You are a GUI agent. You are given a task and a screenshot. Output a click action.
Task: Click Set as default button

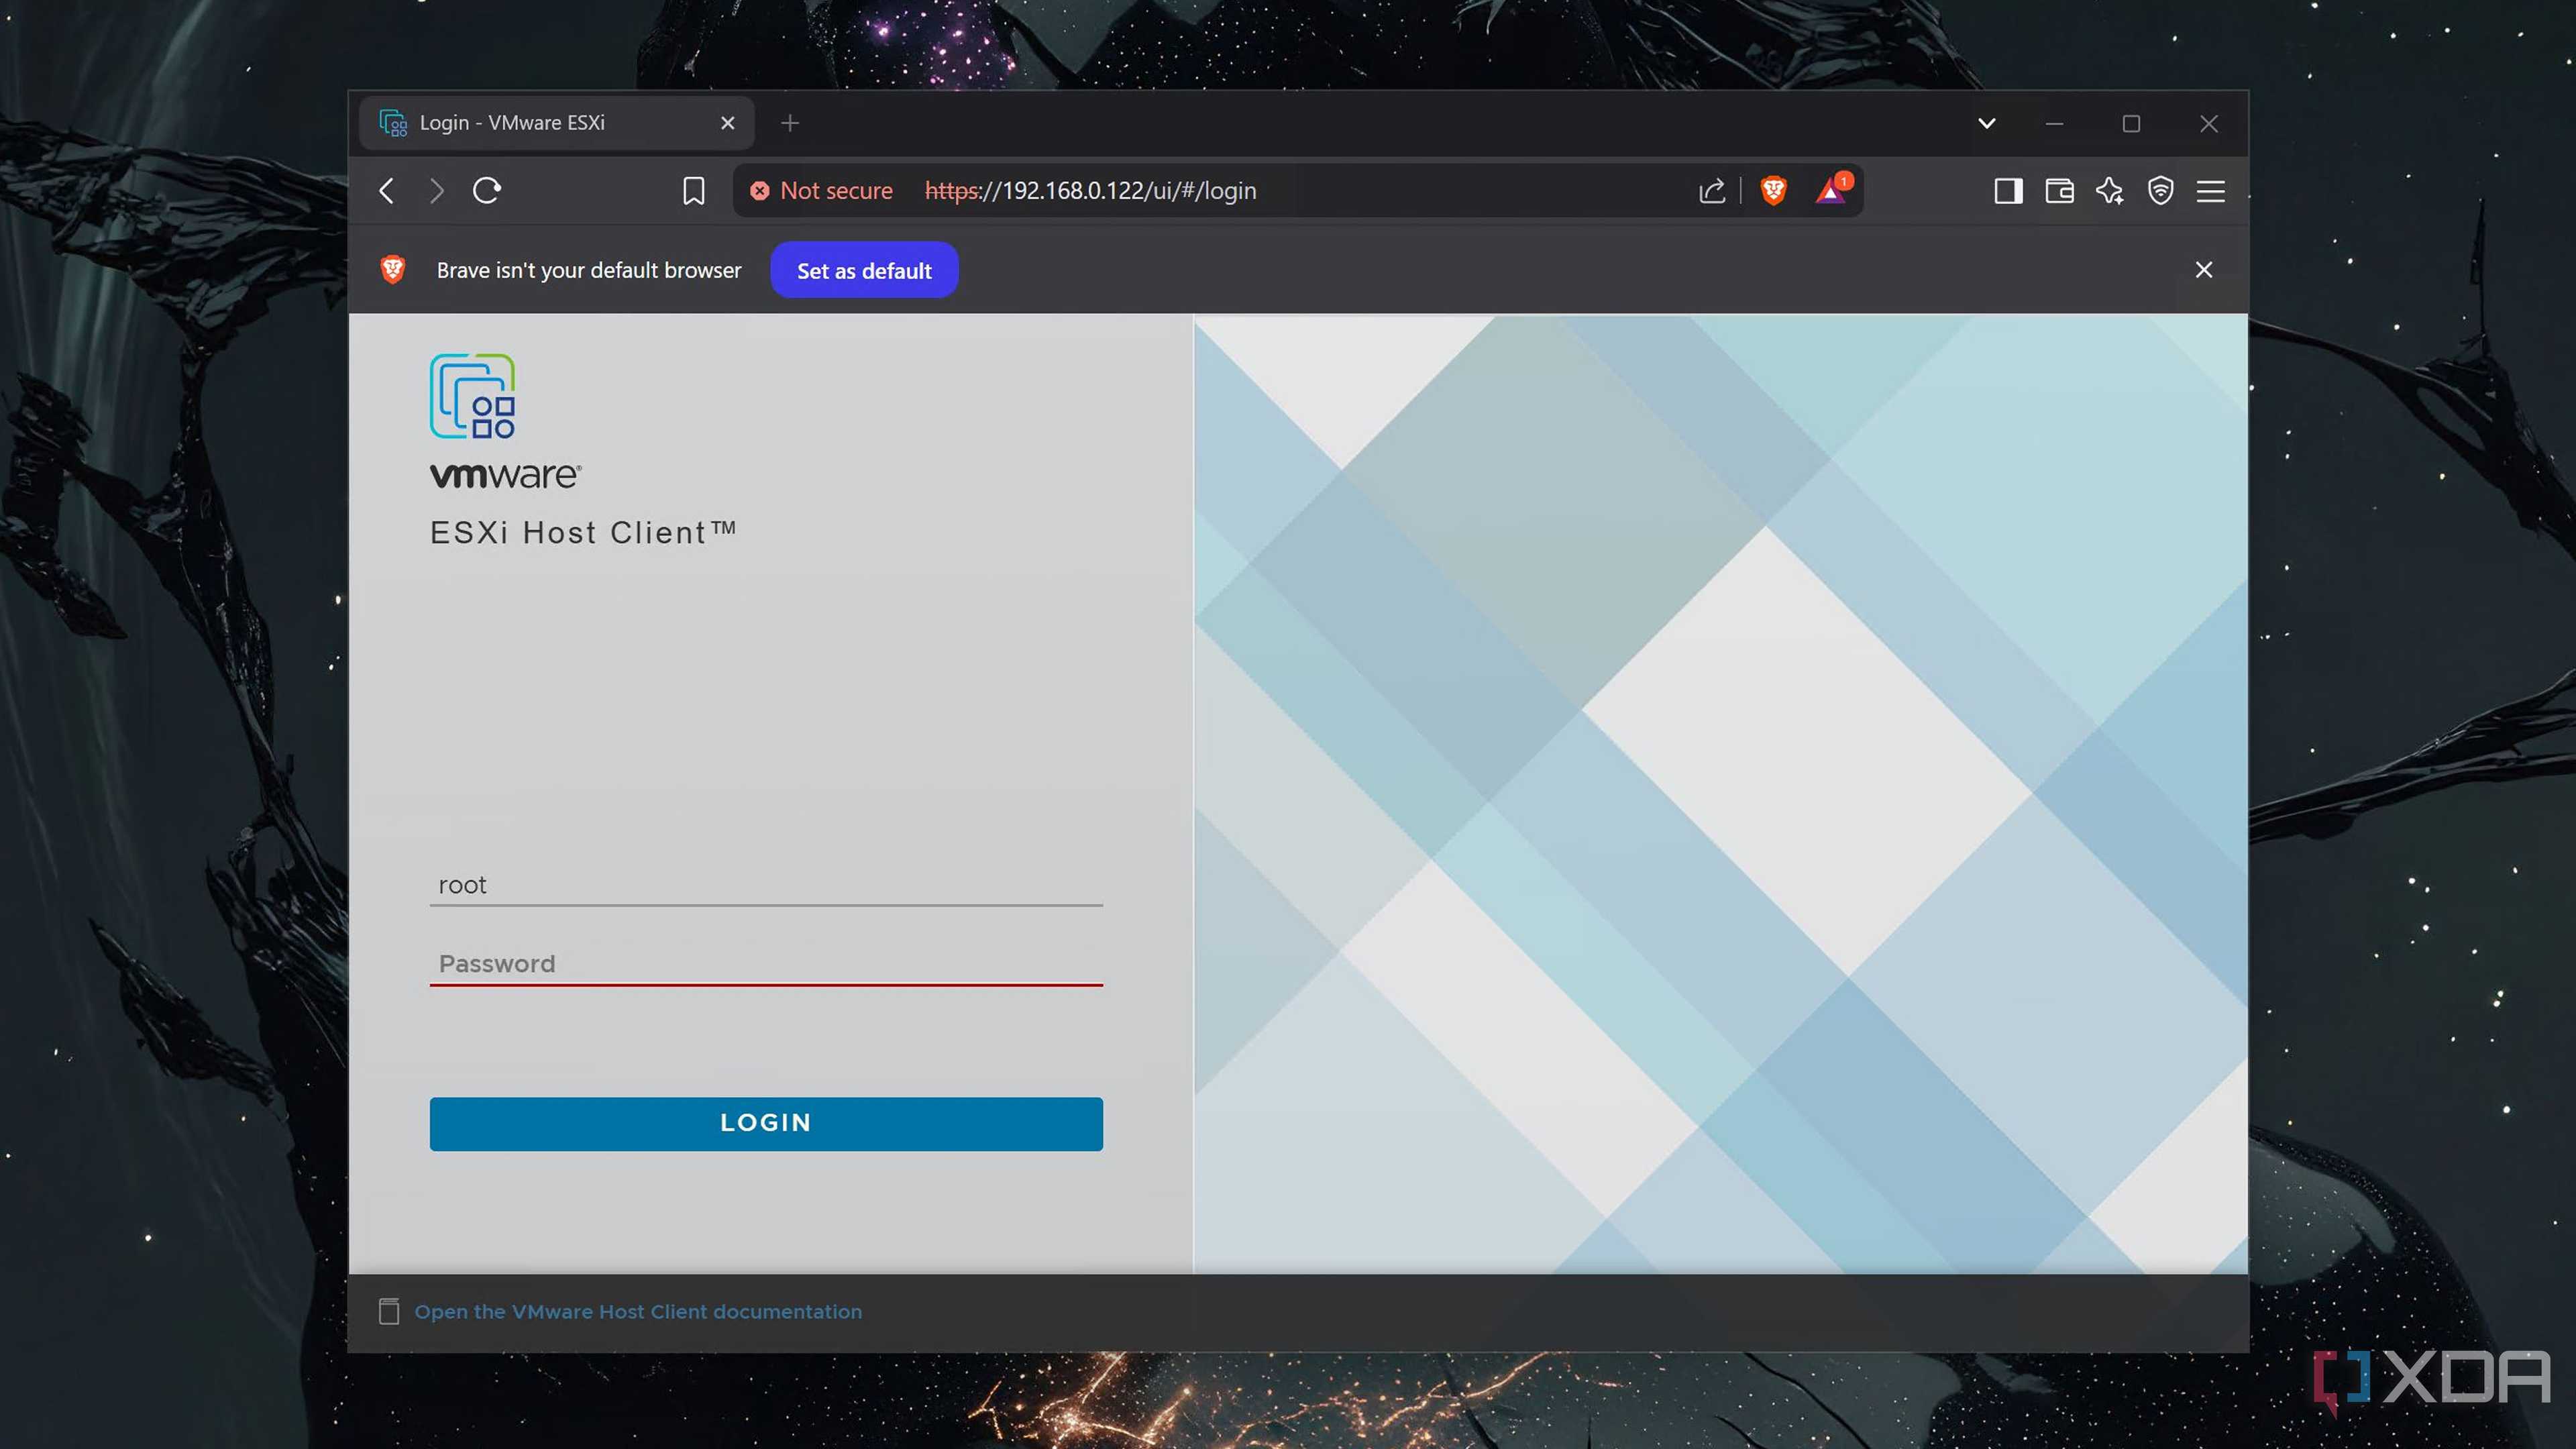pyautogui.click(x=864, y=270)
